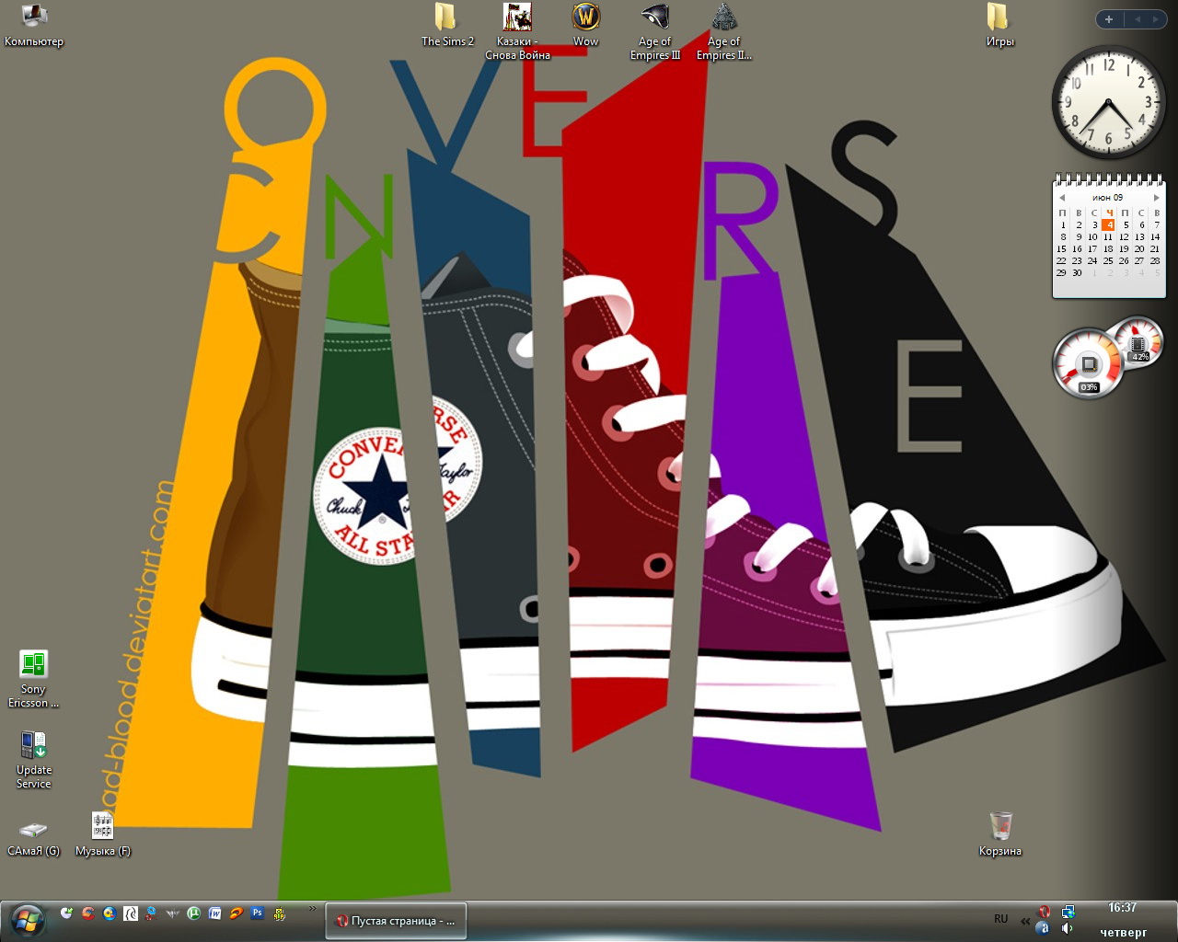Select June 17 in the calendar gadget
The image size is (1178, 942).
pos(1092,248)
